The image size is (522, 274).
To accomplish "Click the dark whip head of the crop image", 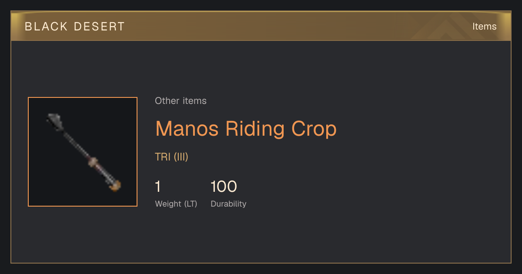I will (x=55, y=121).
